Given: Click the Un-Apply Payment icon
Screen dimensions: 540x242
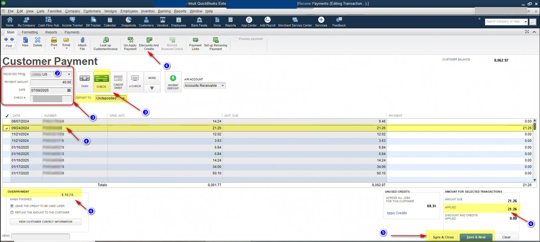Looking at the screenshot, I should click(x=130, y=44).
